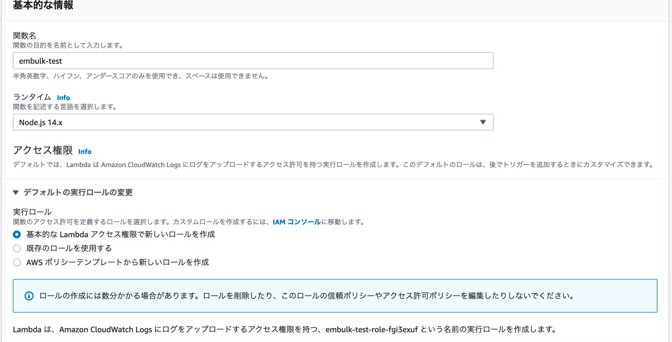Open the IAM コンソール link
This screenshot has height=342, width=672.
(297, 222)
